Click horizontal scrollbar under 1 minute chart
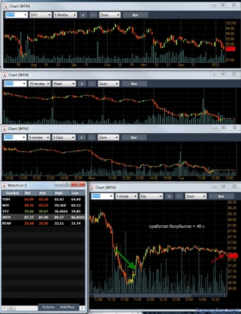 [159, 295]
